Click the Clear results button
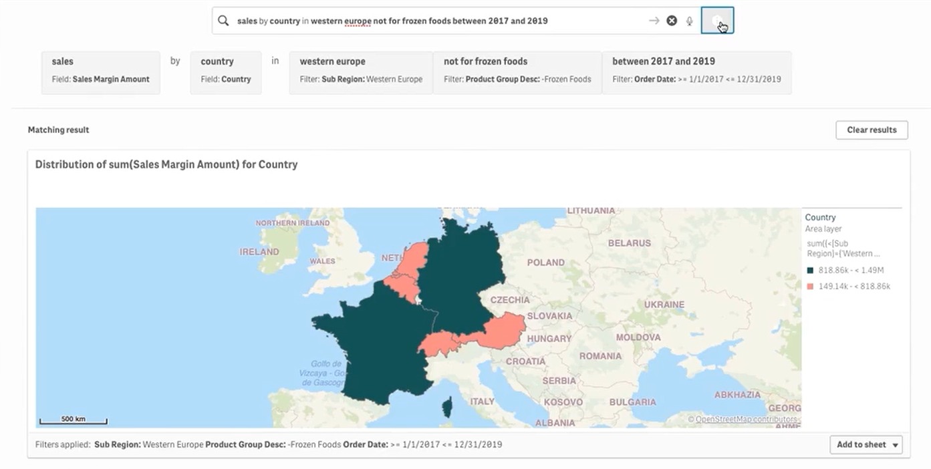The image size is (931, 469). click(872, 130)
